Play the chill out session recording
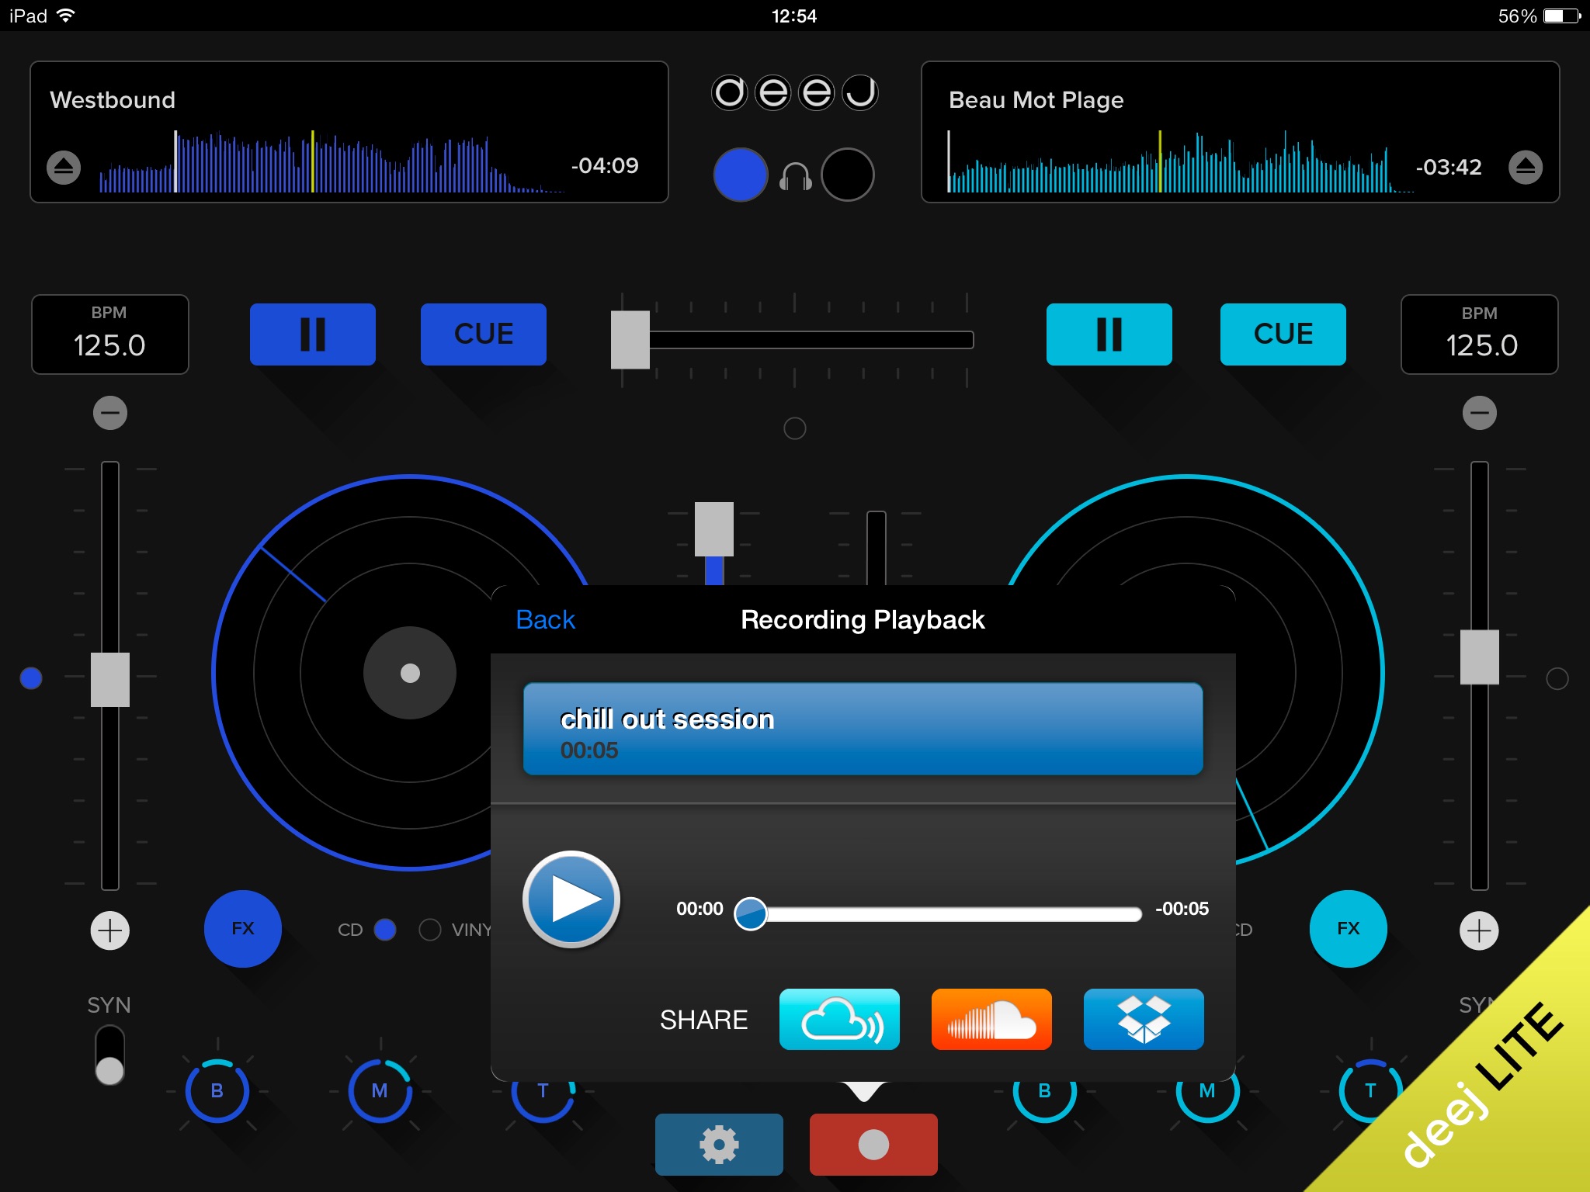 point(571,899)
